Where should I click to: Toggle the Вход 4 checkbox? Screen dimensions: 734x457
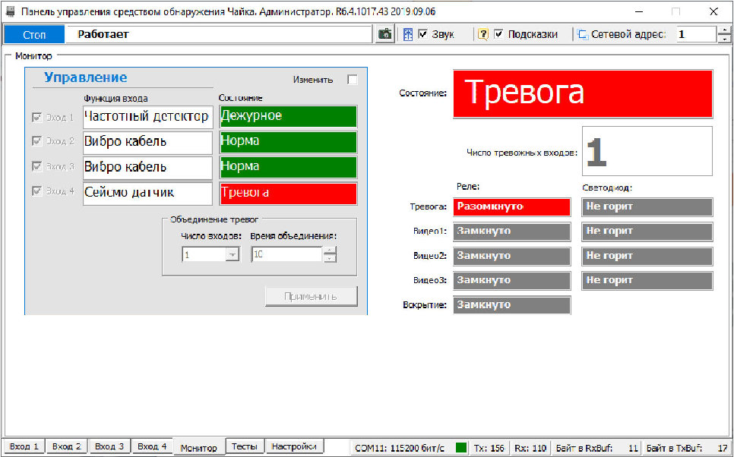pos(36,191)
